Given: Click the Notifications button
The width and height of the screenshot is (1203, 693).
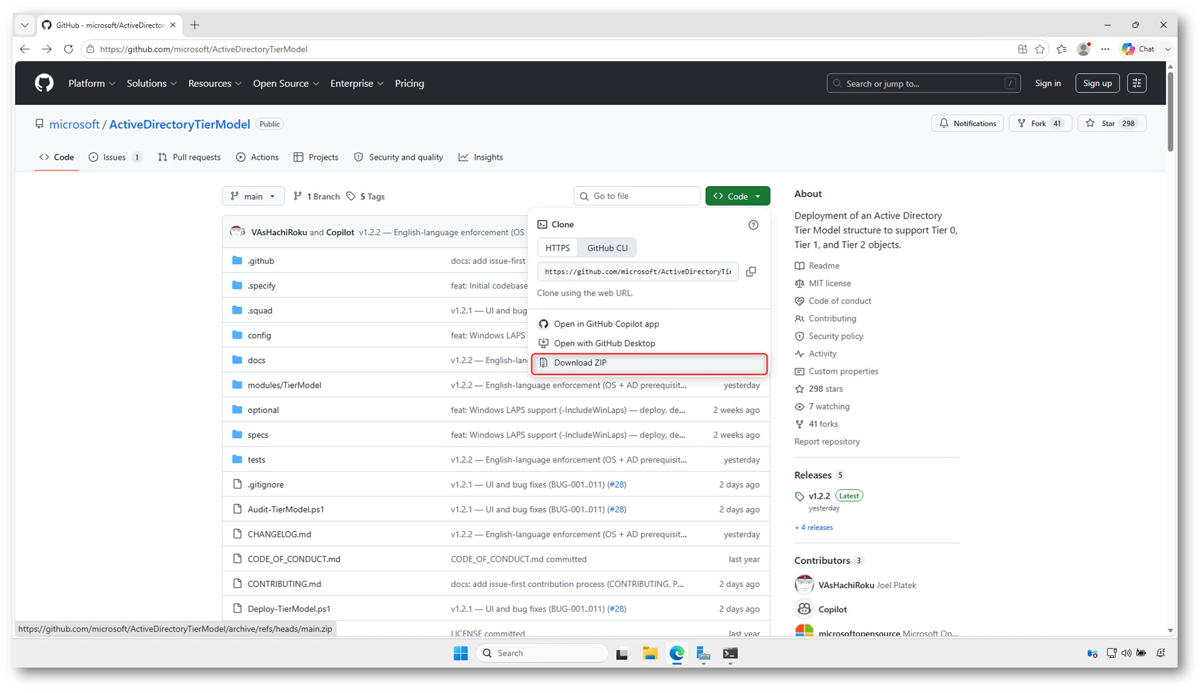Looking at the screenshot, I should (x=968, y=124).
